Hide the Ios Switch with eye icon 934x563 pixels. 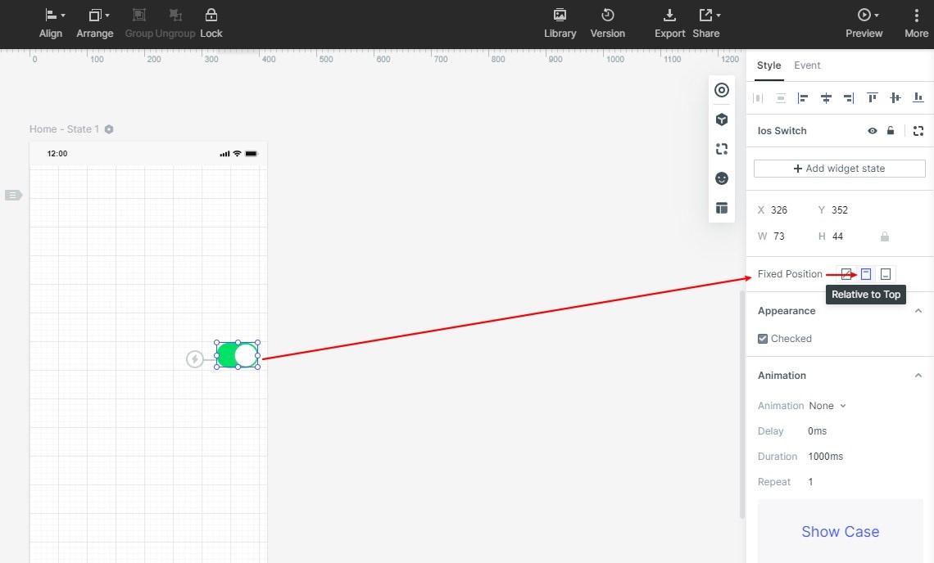[x=872, y=131]
